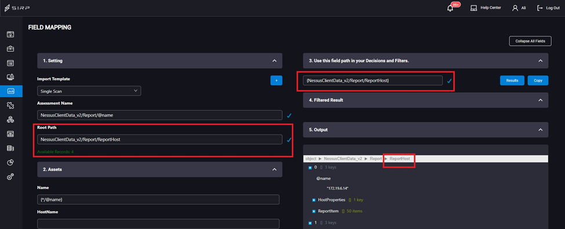Open the Single Scan import template dropdown
This screenshot has height=229, width=565.
(x=89, y=91)
